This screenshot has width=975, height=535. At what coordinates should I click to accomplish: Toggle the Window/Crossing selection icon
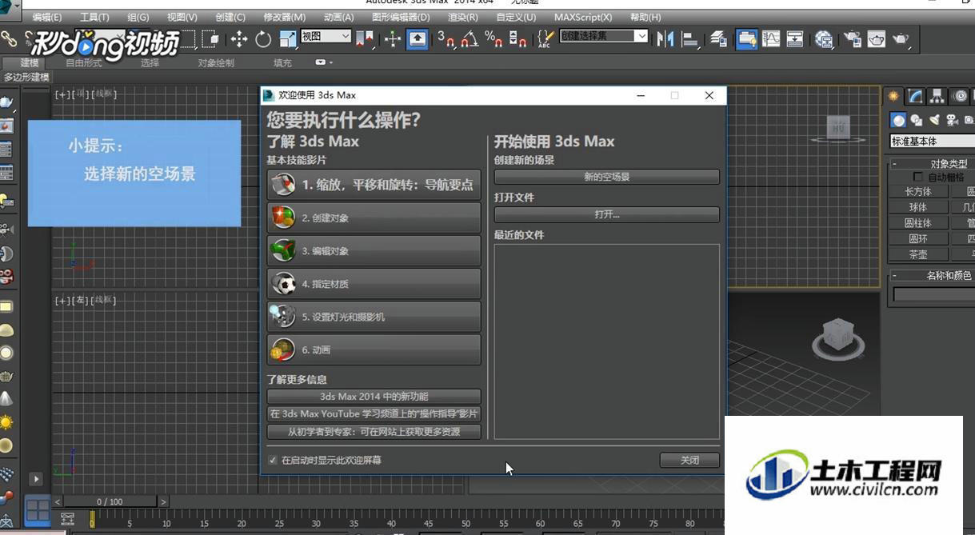tap(211, 38)
